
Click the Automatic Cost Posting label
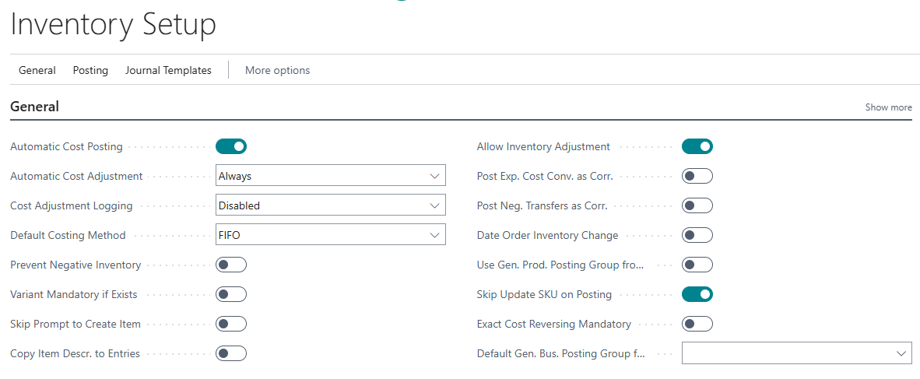coord(66,146)
